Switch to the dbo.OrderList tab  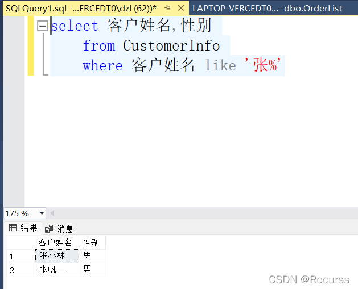(267, 9)
